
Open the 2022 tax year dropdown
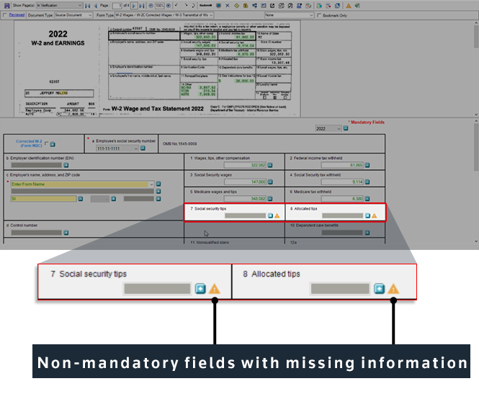[x=328, y=129]
